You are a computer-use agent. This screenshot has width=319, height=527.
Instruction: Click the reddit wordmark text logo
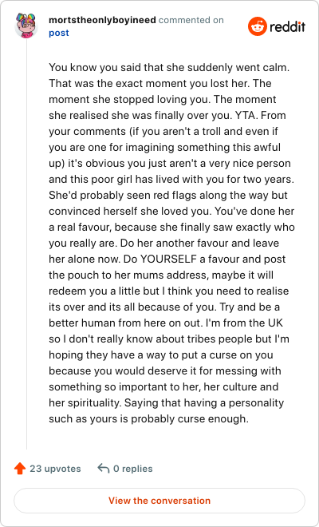click(x=287, y=26)
